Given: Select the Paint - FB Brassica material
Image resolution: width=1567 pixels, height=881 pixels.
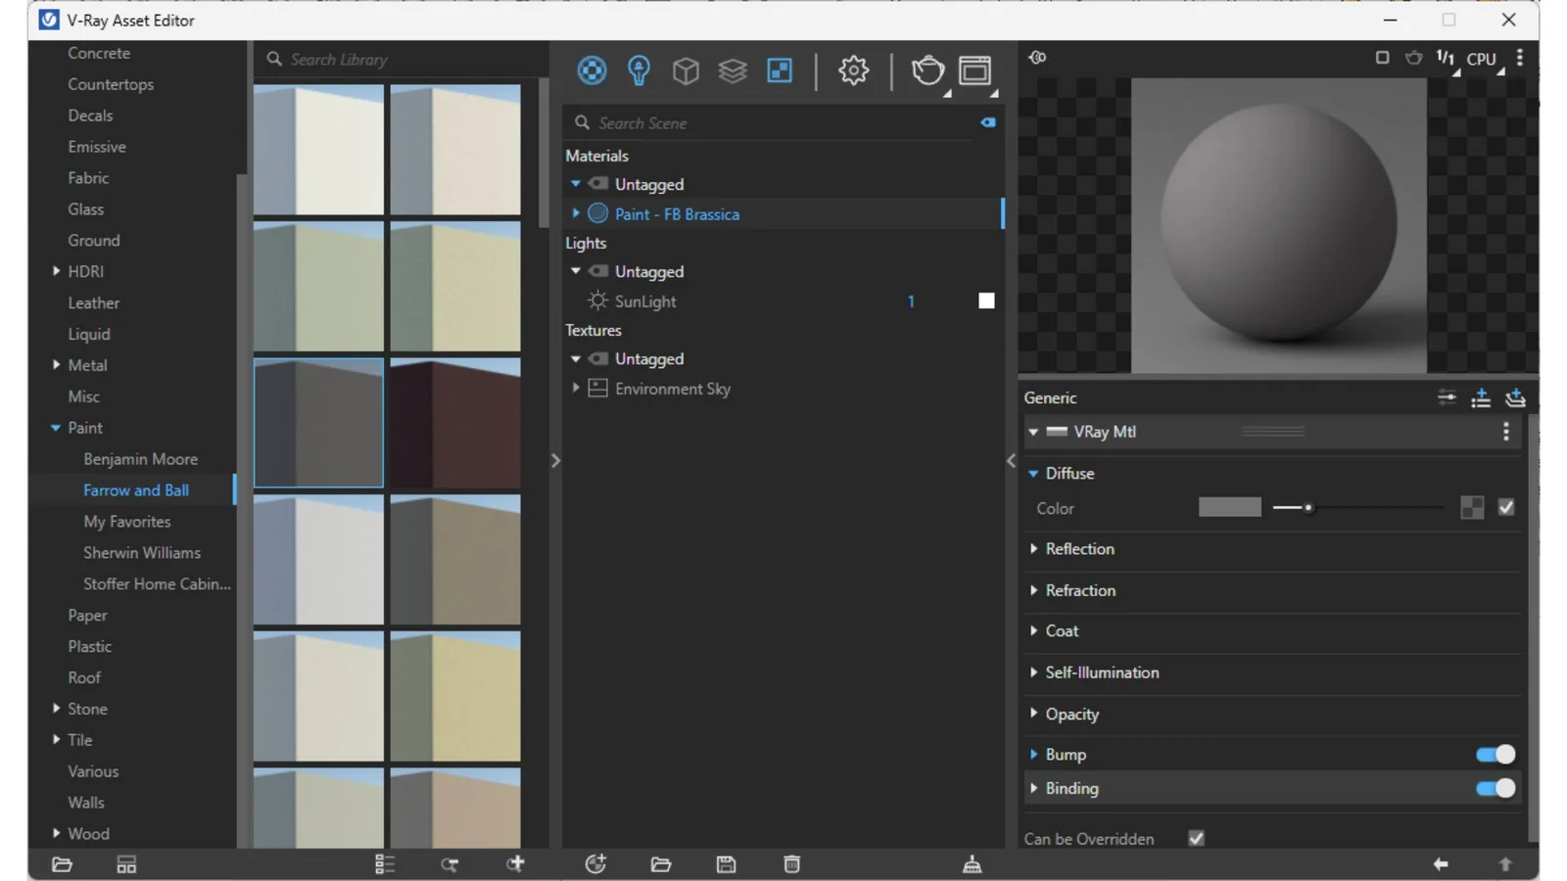Looking at the screenshot, I should coord(677,213).
